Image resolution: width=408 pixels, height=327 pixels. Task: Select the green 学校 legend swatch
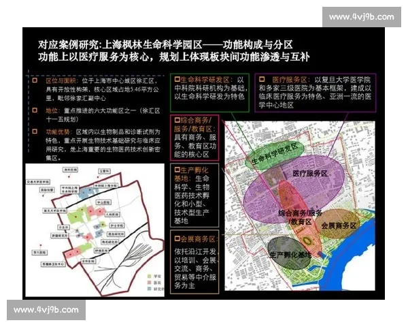[150, 276]
